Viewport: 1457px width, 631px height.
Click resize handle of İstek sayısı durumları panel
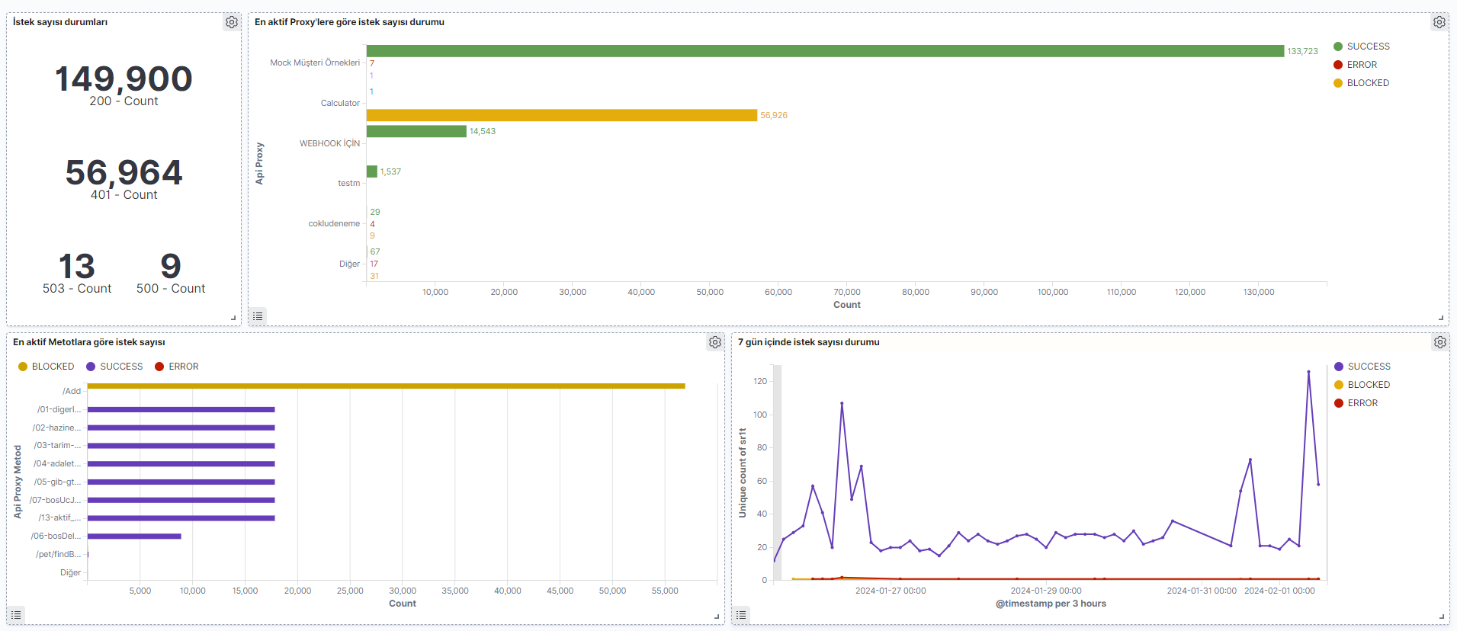coord(233,318)
